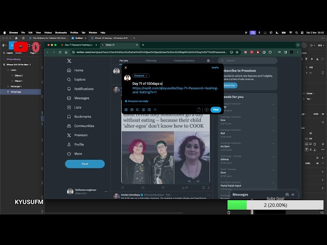Switch to Freelance Starters tab

(184, 61)
